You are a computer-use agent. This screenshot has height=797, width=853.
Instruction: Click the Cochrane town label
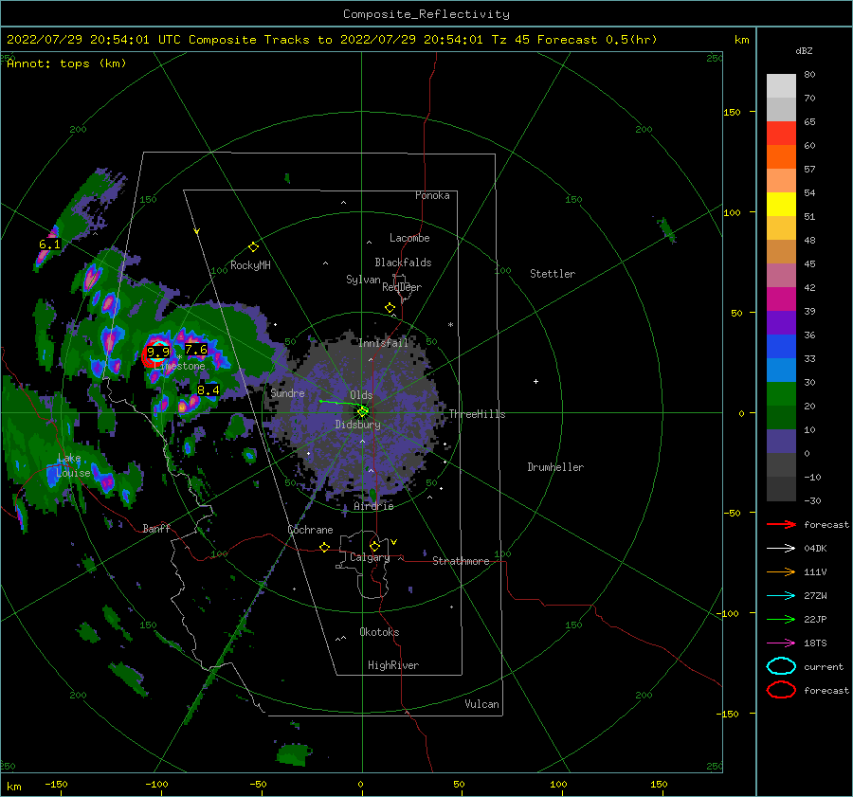point(310,530)
